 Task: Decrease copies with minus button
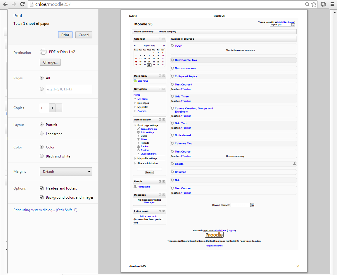tap(59, 108)
